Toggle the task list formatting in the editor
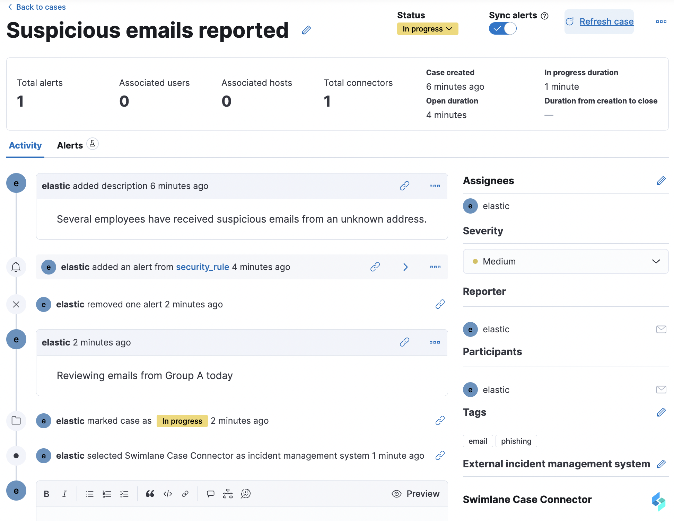Screen dimensions: 674x521 (124, 494)
